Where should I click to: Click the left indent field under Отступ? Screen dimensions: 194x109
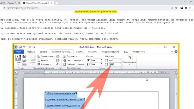95,61
